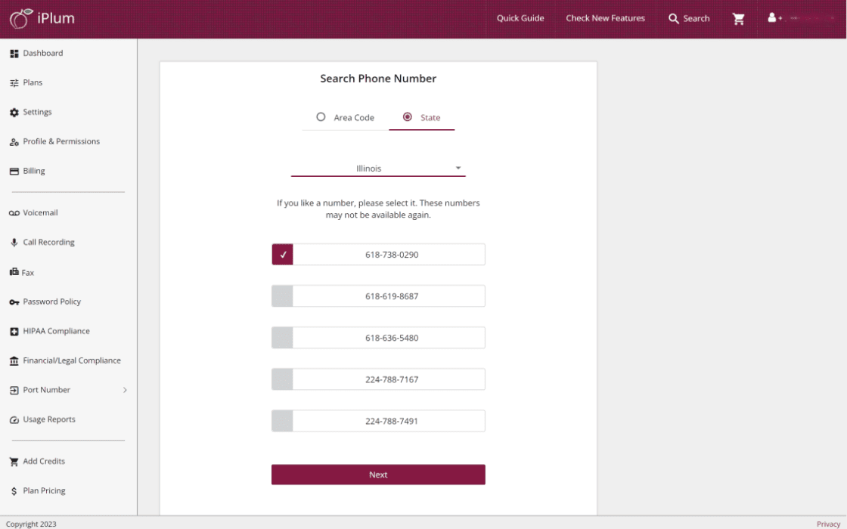
Task: Expand the Port Number submenu chevron
Action: 125,390
